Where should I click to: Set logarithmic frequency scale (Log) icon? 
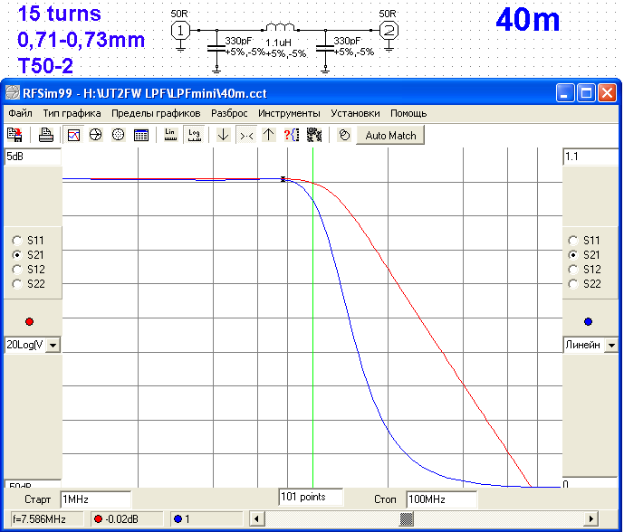[x=193, y=135]
